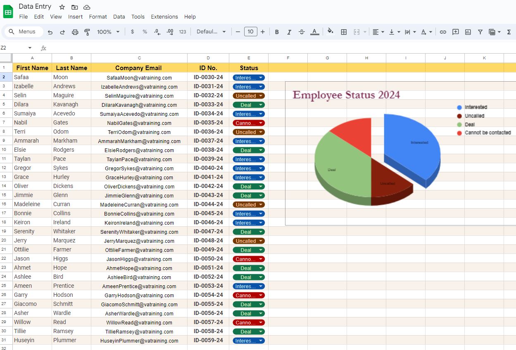Click the Menus search box
The height and width of the screenshot is (350, 516).
pos(23,32)
